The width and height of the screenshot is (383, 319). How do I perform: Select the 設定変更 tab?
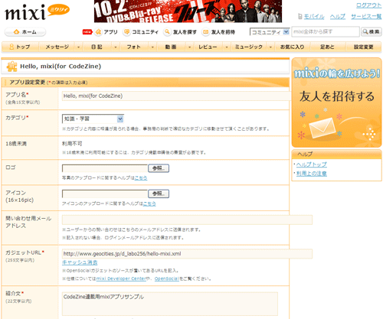pos(364,47)
